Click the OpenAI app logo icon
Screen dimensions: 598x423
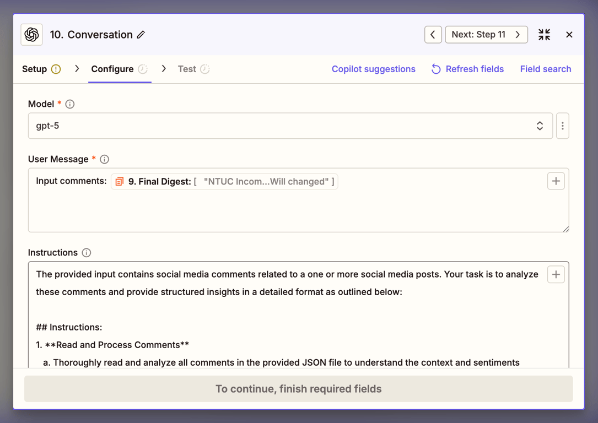point(32,35)
